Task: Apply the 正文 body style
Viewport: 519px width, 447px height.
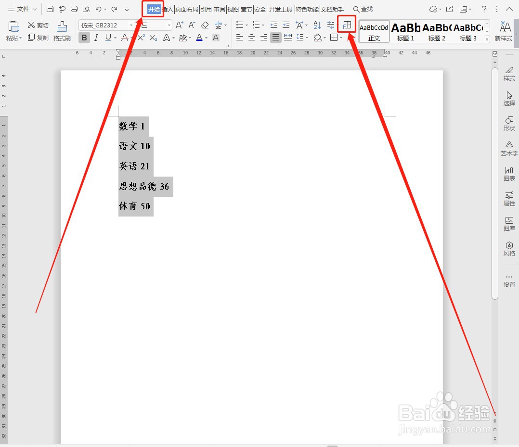Action: tap(374, 31)
